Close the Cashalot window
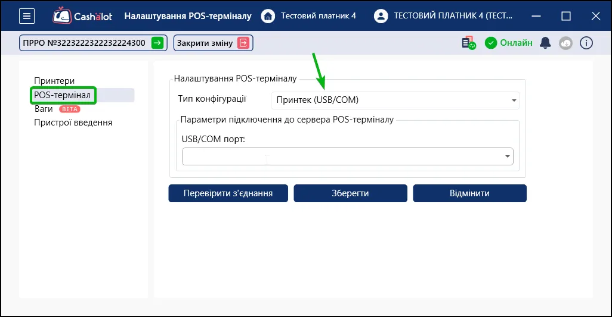The image size is (612, 317). (x=596, y=16)
